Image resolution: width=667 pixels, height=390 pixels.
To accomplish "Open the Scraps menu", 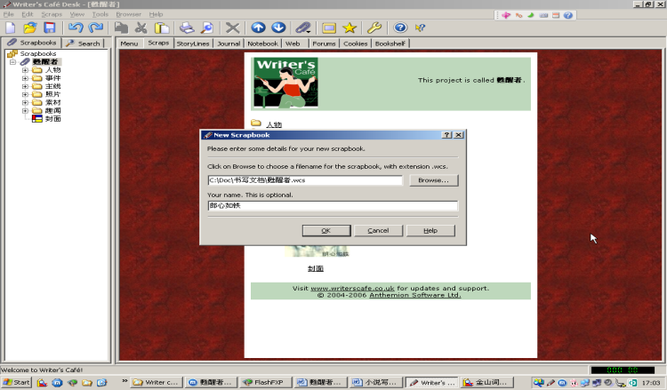I will [52, 14].
